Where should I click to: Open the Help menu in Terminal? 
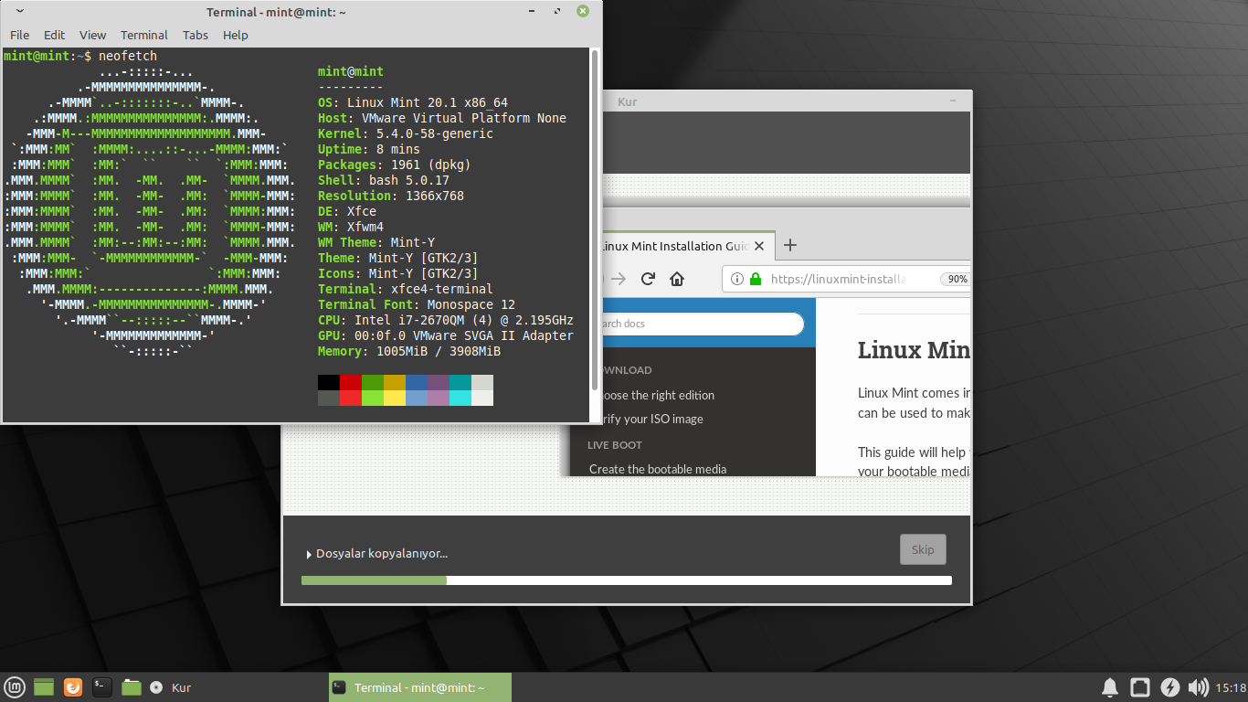pos(236,35)
